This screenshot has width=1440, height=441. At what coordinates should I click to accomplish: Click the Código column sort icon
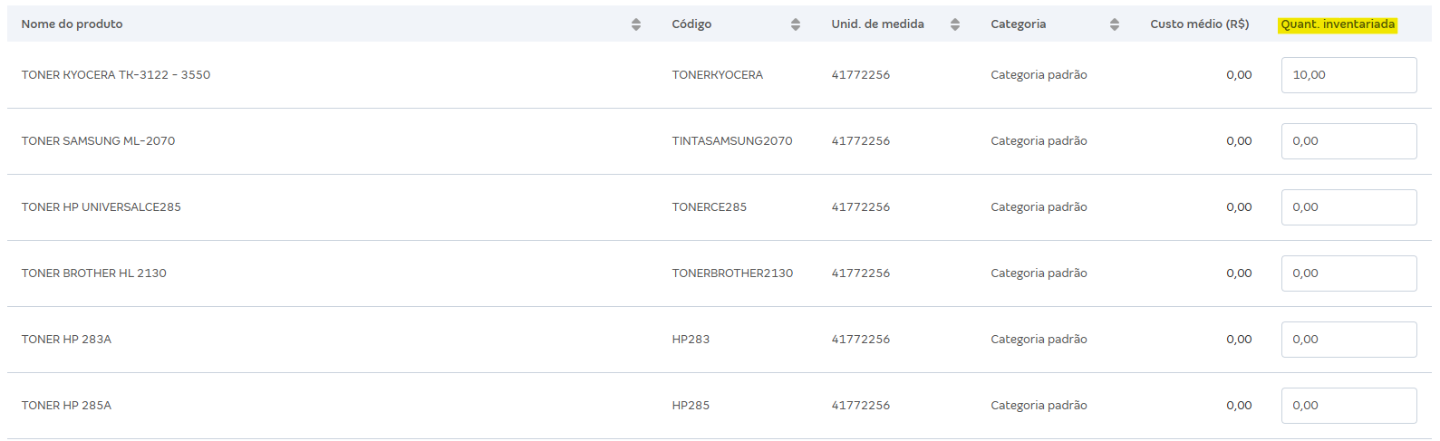tap(796, 24)
